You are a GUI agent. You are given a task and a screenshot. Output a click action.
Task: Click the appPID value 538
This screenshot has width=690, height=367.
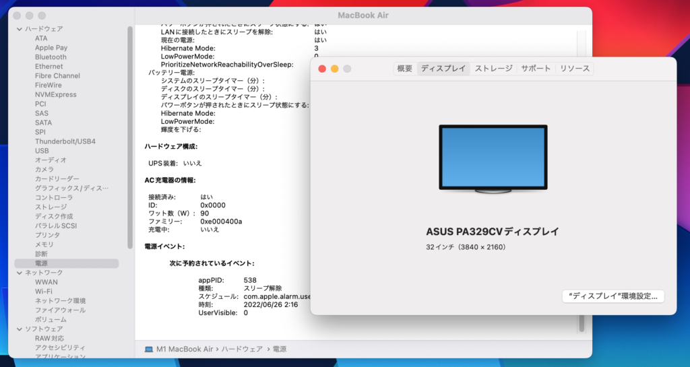click(250, 280)
